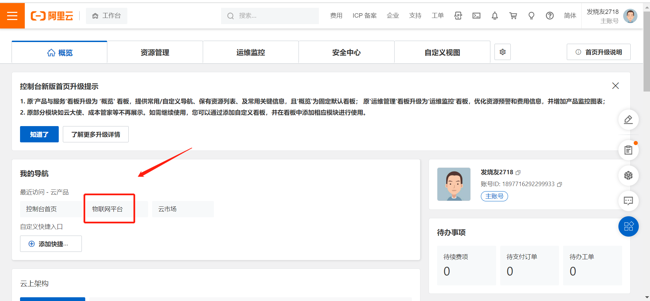Image resolution: width=650 pixels, height=301 pixels.
Task: Open the 费用 menu
Action: 336,16
